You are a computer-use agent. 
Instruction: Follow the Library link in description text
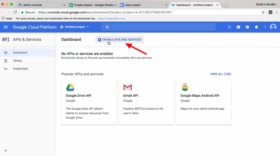(x=80, y=58)
